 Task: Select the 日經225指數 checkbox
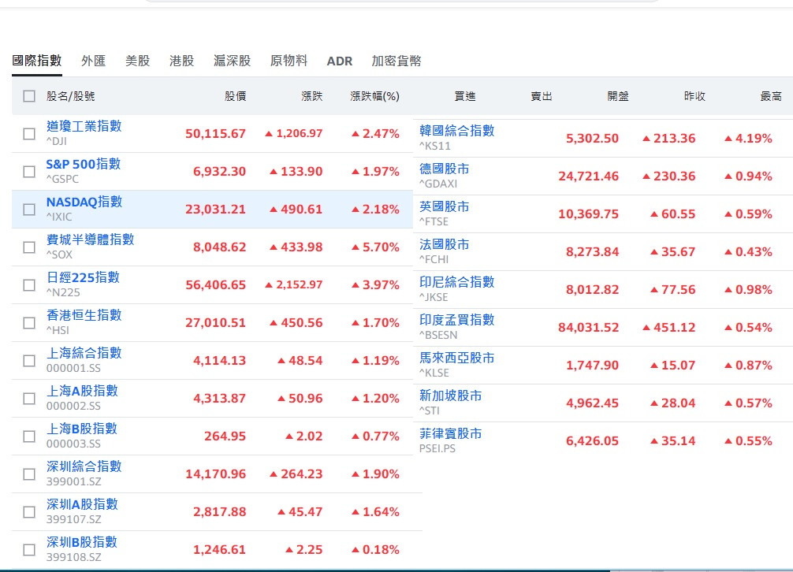pyautogui.click(x=29, y=285)
